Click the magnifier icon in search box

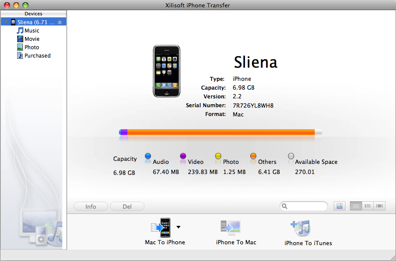pyautogui.click(x=285, y=206)
